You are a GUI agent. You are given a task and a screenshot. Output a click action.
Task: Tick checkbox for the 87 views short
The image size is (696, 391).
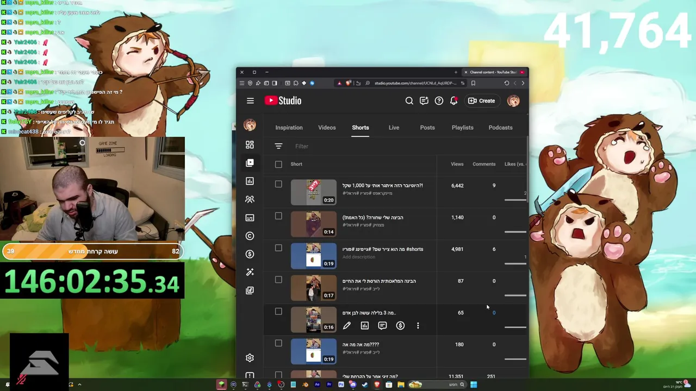pyautogui.click(x=278, y=280)
